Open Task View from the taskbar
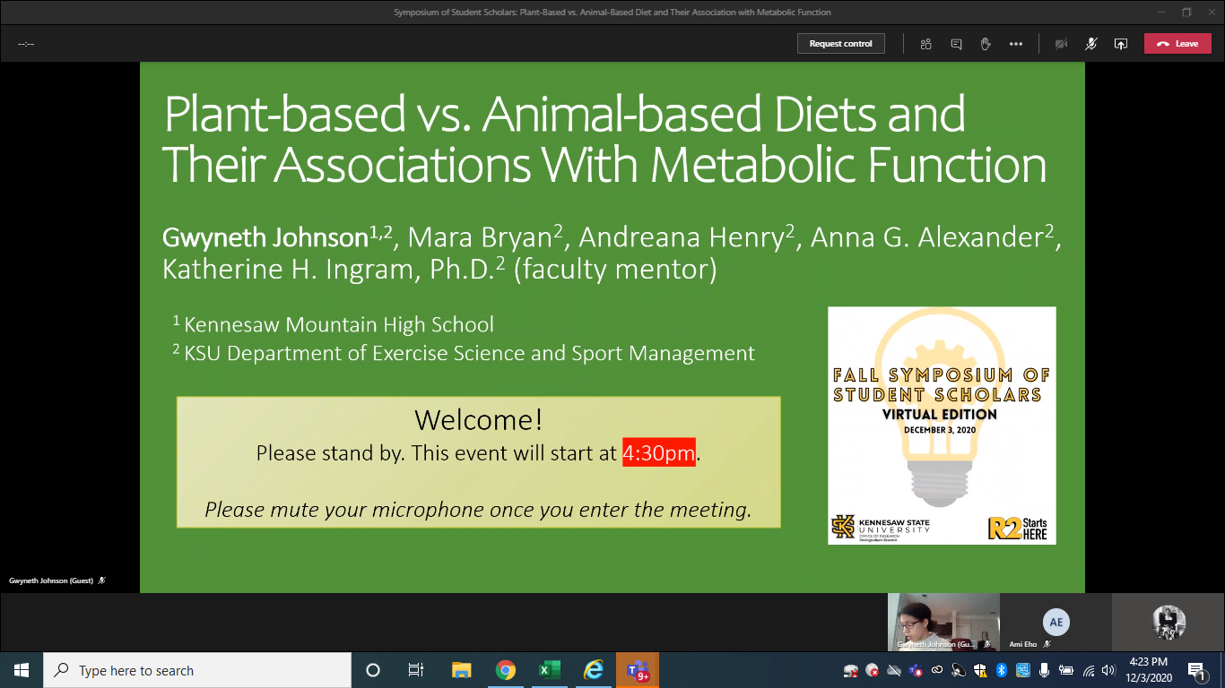This screenshot has width=1225, height=688. [x=416, y=670]
